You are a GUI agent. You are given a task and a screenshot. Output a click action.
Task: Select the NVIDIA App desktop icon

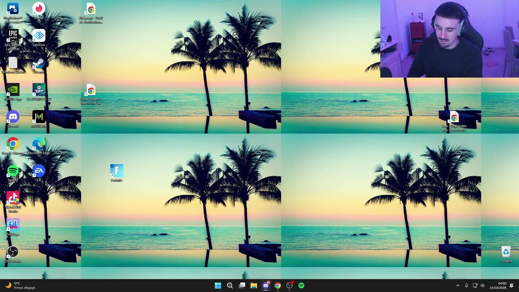pyautogui.click(x=13, y=92)
